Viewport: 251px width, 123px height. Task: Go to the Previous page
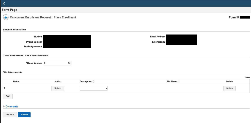point(10,115)
